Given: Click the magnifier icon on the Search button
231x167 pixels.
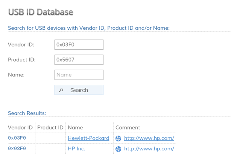Looking at the screenshot, I should pos(61,90).
